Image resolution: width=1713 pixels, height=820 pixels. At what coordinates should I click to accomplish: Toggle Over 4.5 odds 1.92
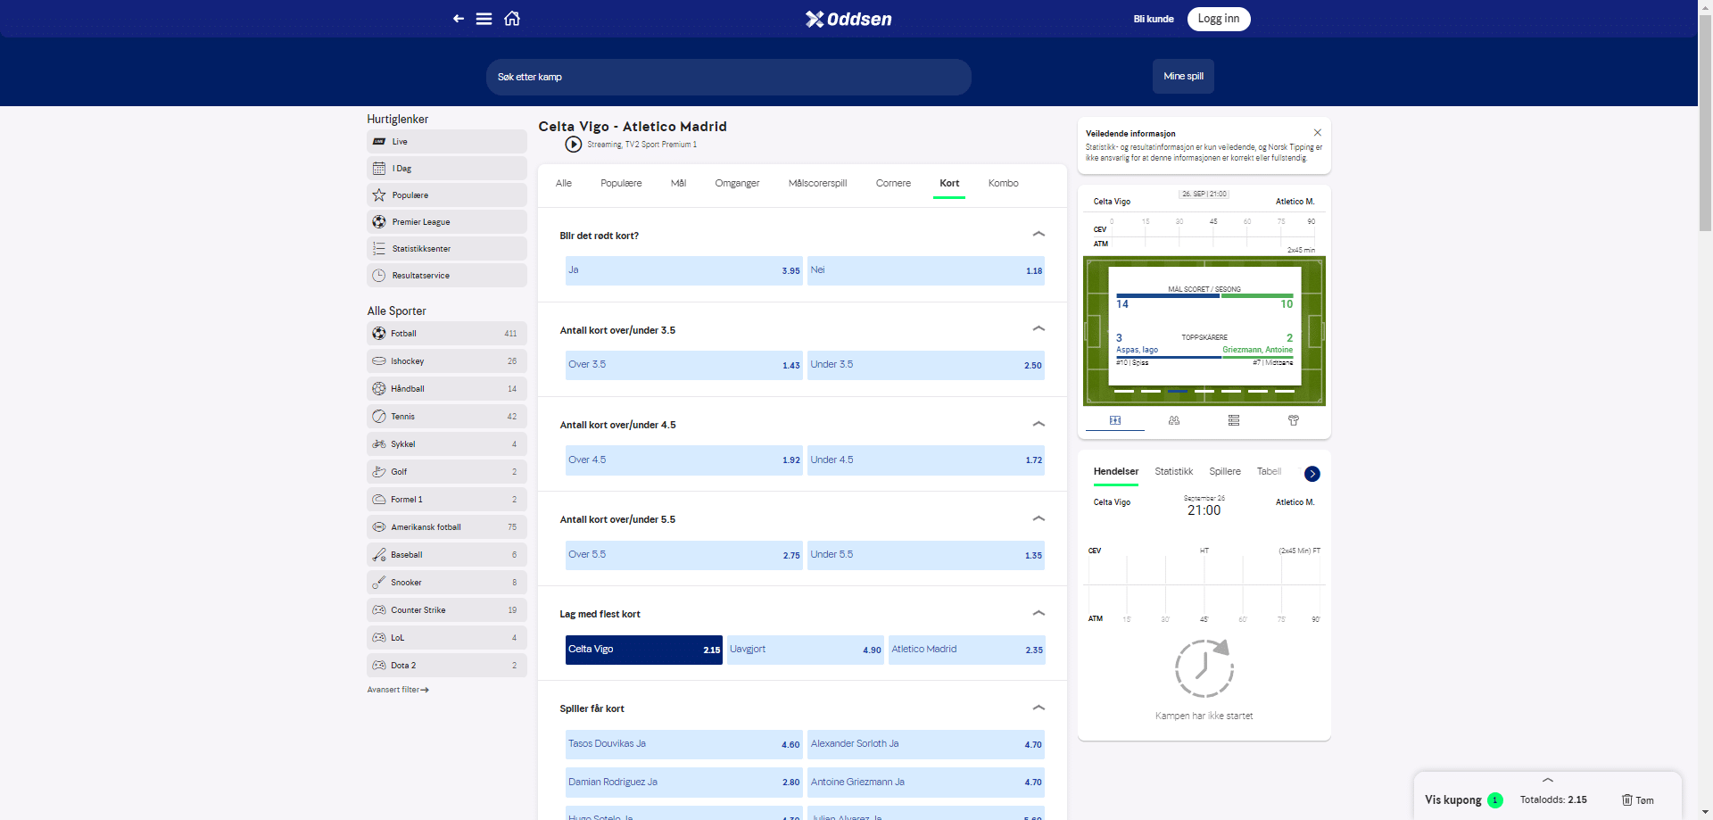(684, 460)
